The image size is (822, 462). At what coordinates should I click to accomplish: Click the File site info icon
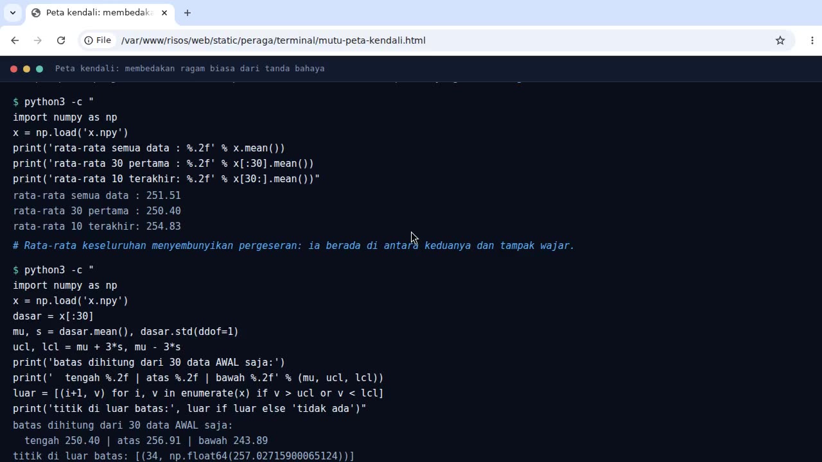pos(98,40)
